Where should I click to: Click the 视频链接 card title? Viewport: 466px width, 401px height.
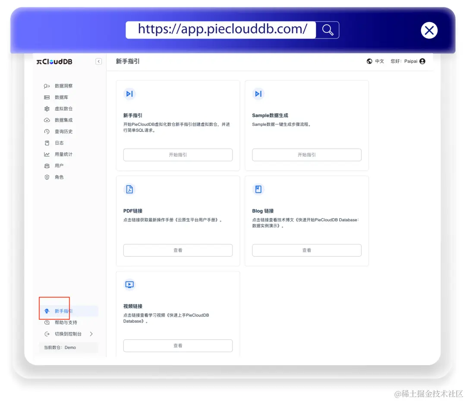point(133,306)
